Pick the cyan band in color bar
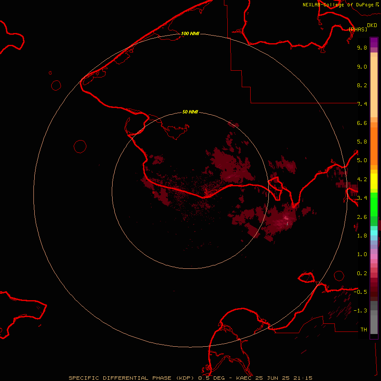 coord(374,233)
